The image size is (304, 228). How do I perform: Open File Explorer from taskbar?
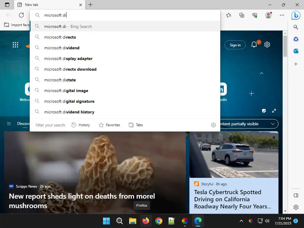click(x=133, y=221)
